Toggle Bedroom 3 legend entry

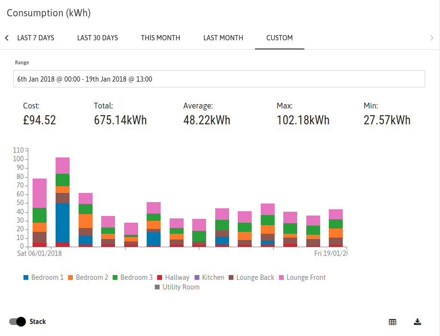pos(133,277)
